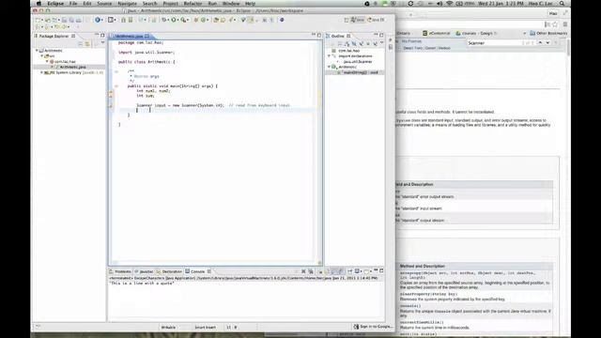
Task: Collapse import declarations in Outline
Action: coord(329,56)
